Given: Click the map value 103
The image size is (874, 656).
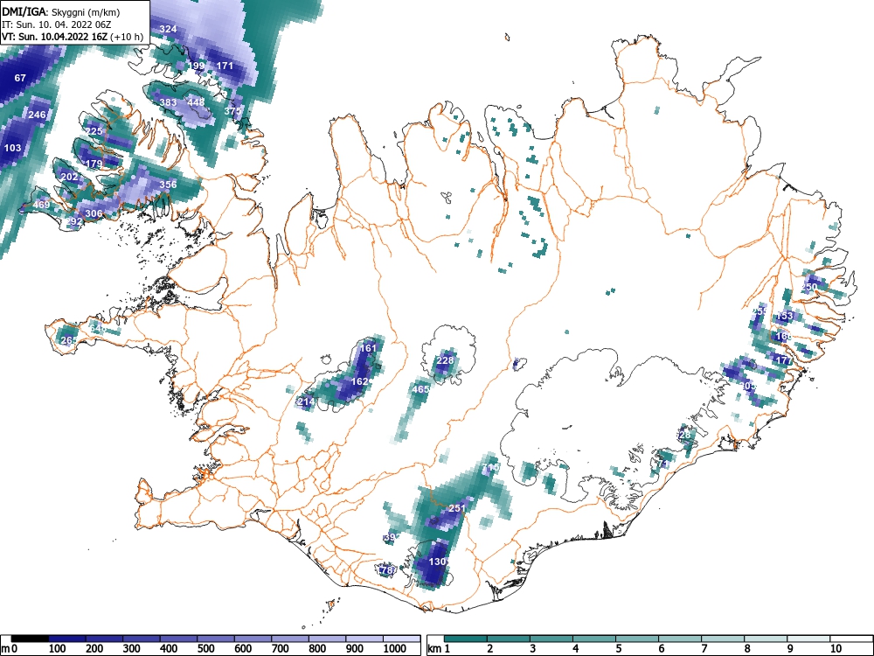Looking at the screenshot, I should [x=12, y=148].
